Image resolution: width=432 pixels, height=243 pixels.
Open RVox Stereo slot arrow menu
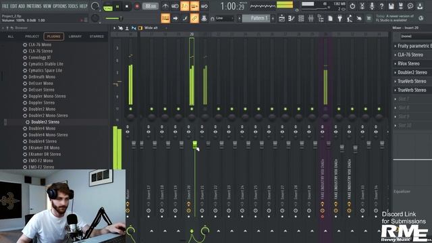click(395, 63)
